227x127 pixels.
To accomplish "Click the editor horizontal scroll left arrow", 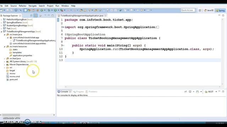I will (x=66, y=87).
